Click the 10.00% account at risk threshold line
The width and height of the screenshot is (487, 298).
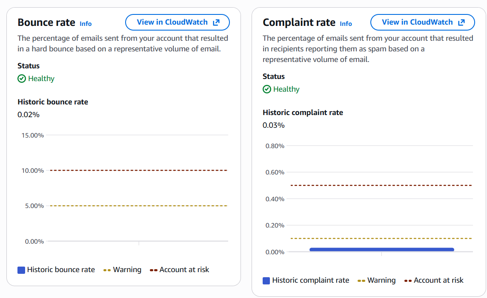(139, 170)
